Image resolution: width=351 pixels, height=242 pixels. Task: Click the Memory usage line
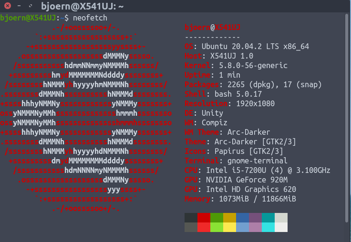pos(240,199)
